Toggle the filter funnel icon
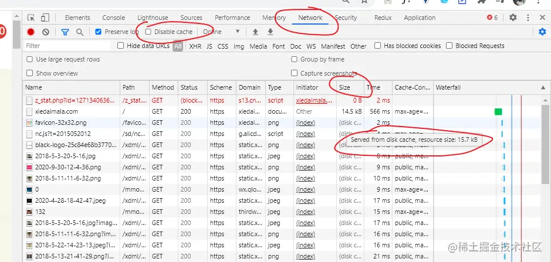 (65, 32)
